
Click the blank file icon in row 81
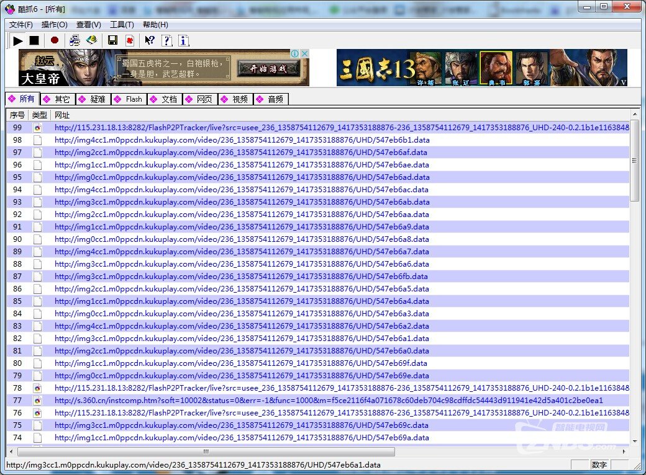click(37, 351)
